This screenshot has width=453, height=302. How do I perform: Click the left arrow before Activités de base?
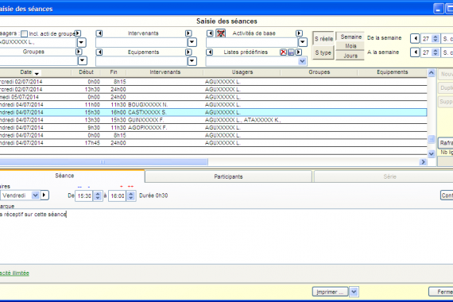click(210, 33)
